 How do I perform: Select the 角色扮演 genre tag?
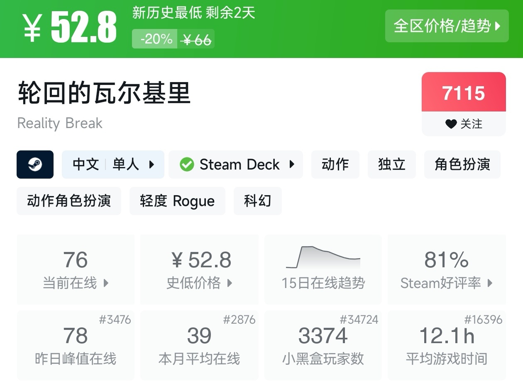click(x=462, y=165)
